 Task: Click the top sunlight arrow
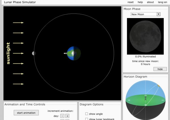pyautogui.click(x=18, y=23)
